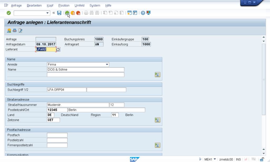Go back using the green Back icon

click(x=67, y=13)
